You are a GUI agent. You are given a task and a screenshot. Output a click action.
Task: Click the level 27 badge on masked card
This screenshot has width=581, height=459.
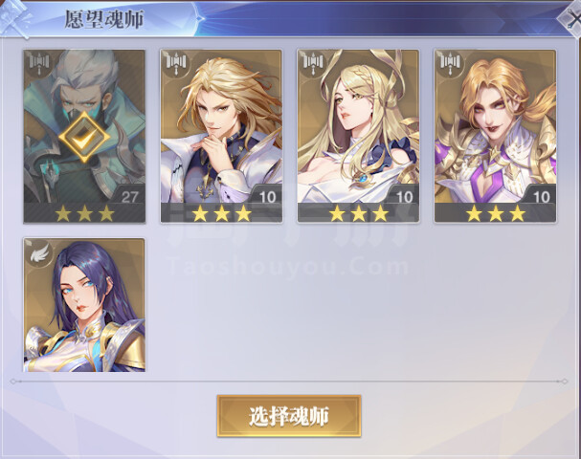tap(129, 197)
